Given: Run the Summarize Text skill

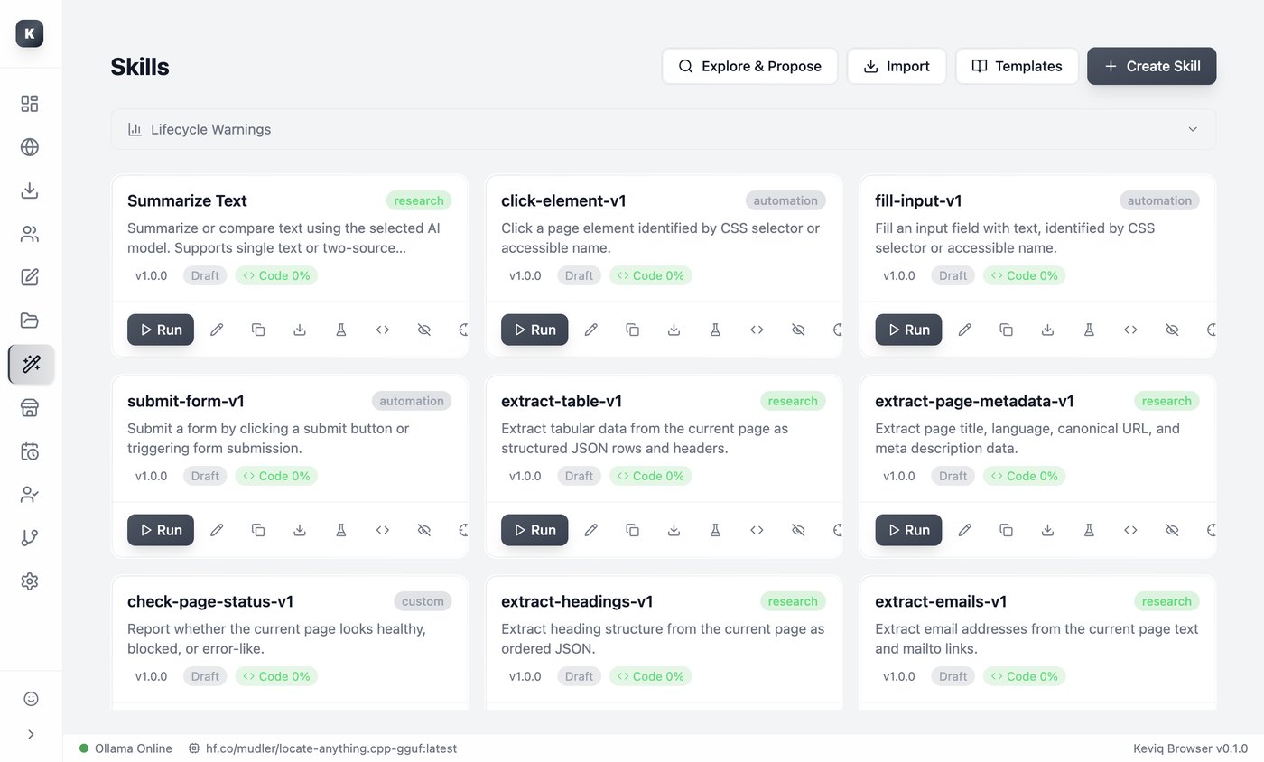Looking at the screenshot, I should (x=161, y=330).
